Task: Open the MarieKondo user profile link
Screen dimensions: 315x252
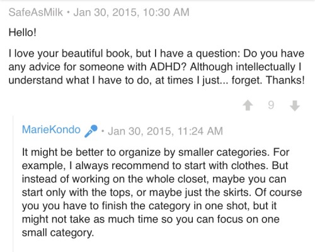Action: point(51,129)
